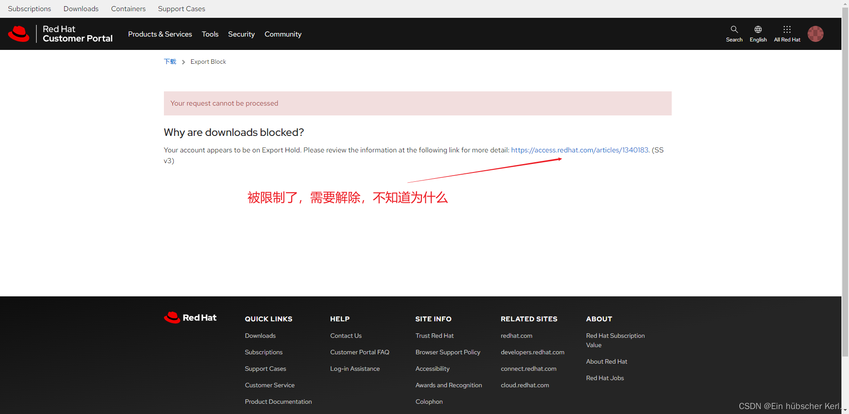
Task: Open Customer Portal FAQ link
Action: click(359, 352)
